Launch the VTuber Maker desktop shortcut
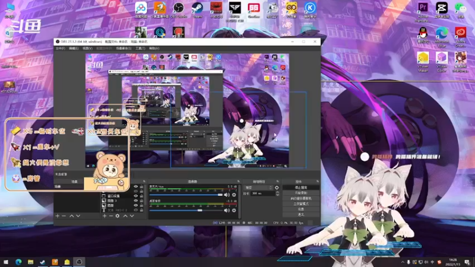This screenshot has width=475, height=267. 423,62
